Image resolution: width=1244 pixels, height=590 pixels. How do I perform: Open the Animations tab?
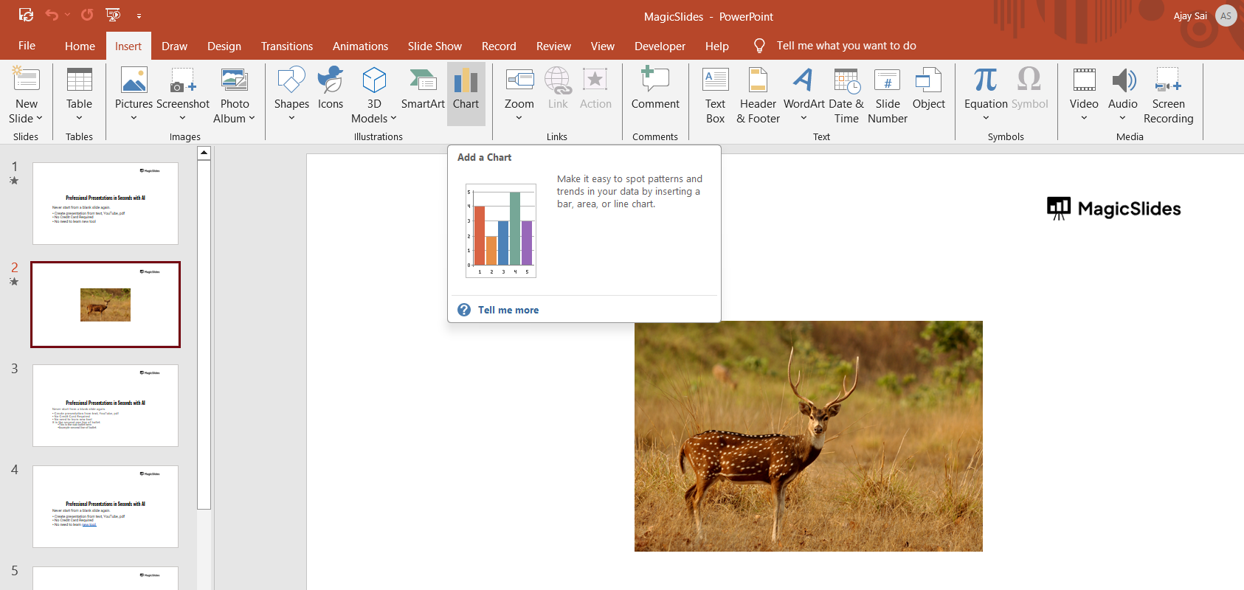coord(360,46)
